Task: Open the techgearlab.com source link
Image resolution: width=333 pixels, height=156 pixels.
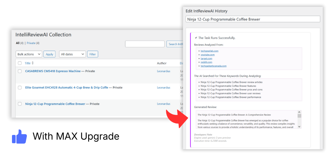Action: 209,51
